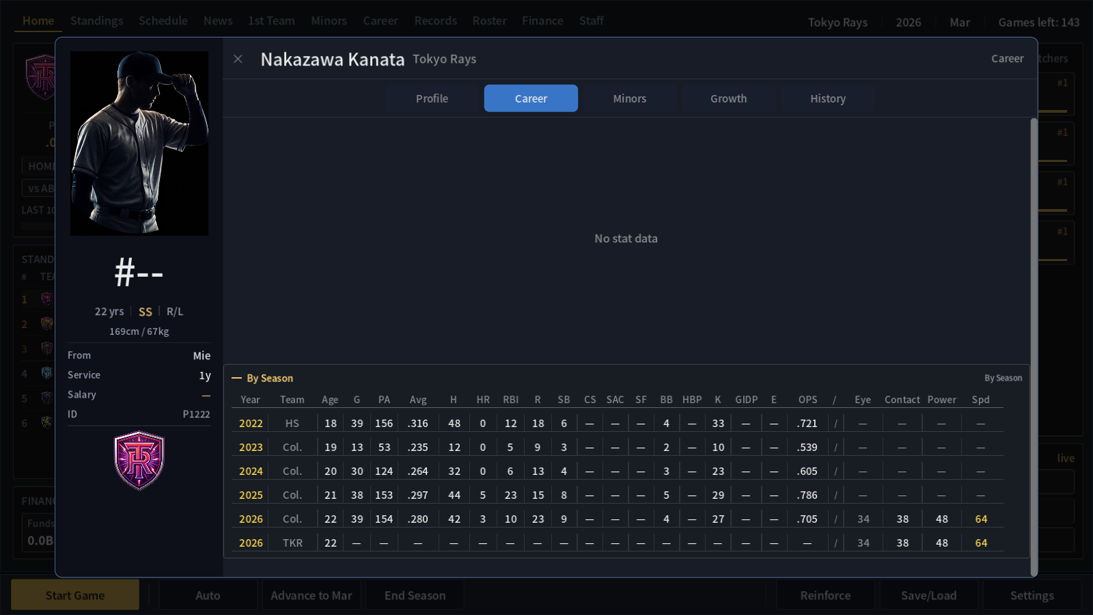Open the By Season selector
This screenshot has width=1093, height=615.
click(x=1003, y=378)
